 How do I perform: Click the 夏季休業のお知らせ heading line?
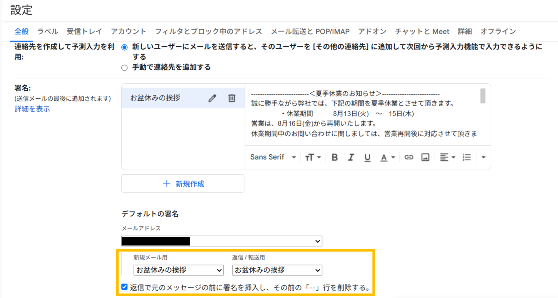[345, 93]
